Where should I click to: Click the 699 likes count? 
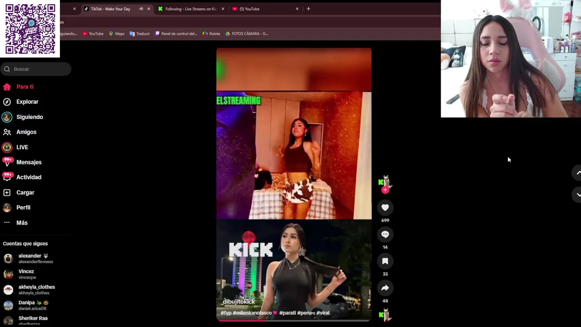[385, 220]
